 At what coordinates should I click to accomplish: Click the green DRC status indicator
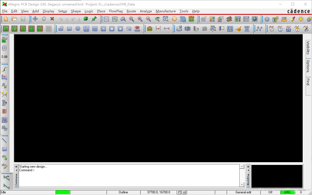tap(287, 192)
